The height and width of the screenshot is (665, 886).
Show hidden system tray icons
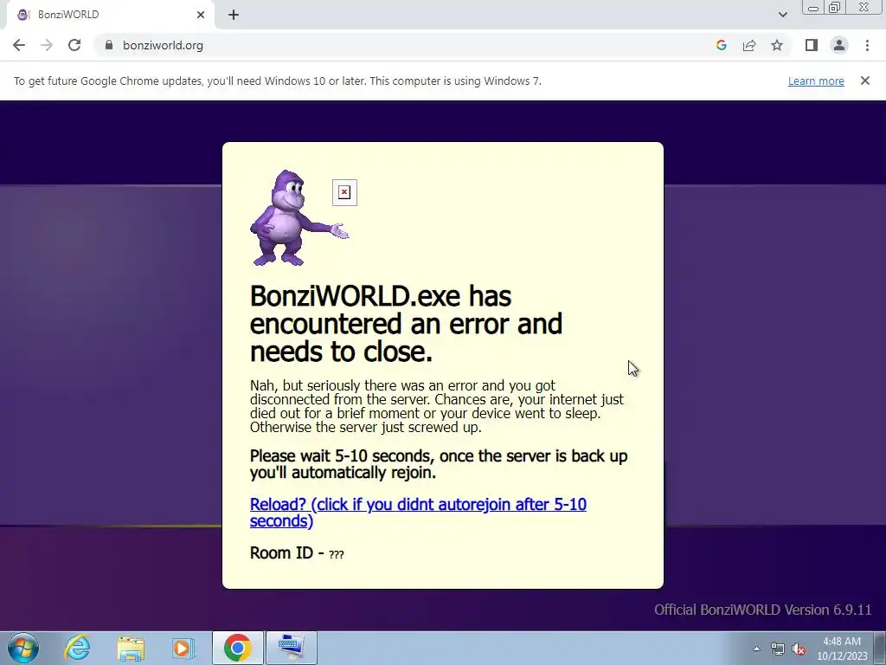[756, 649]
